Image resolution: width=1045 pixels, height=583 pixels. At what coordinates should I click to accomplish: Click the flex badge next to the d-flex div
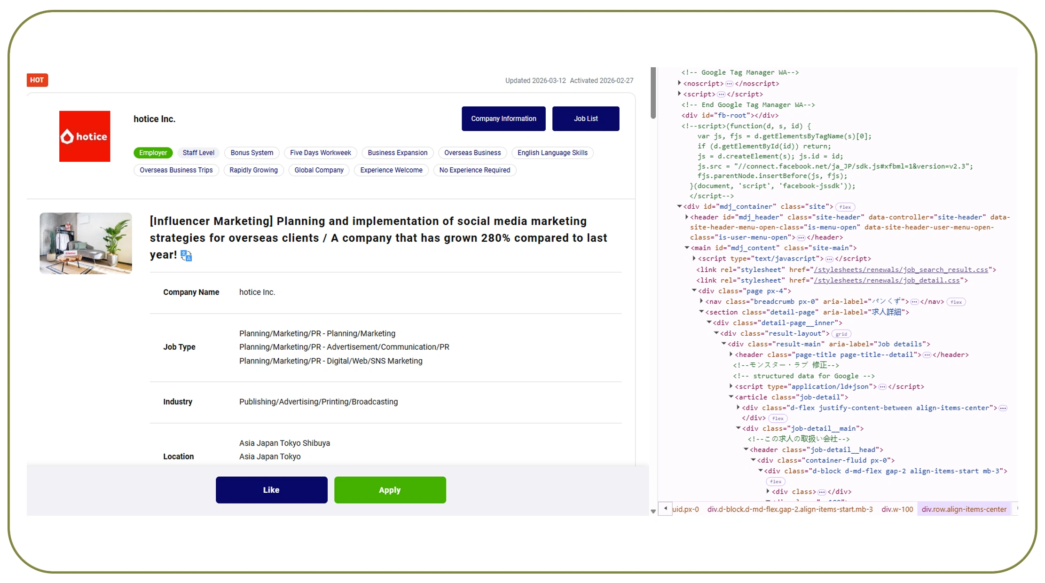pos(777,418)
